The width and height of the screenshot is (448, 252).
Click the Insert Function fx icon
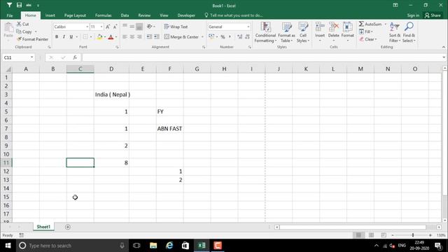[x=75, y=57]
